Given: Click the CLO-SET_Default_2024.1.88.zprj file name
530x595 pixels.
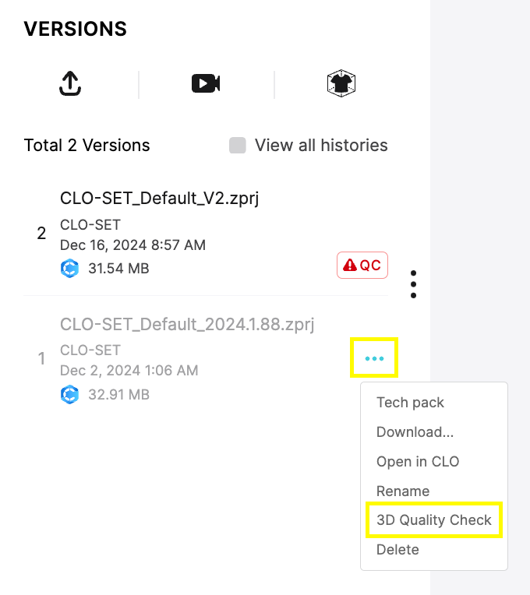Looking at the screenshot, I should (187, 325).
